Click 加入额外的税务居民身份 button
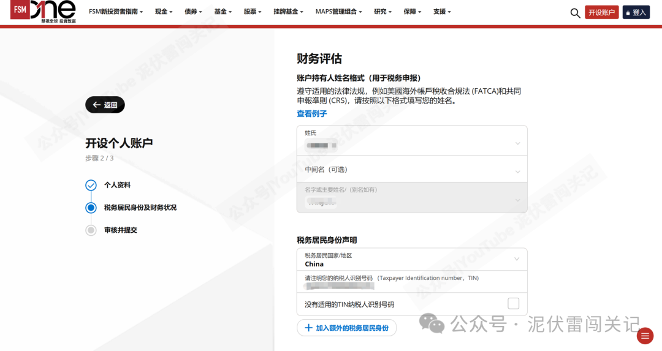This screenshot has width=662, height=351. point(346,328)
